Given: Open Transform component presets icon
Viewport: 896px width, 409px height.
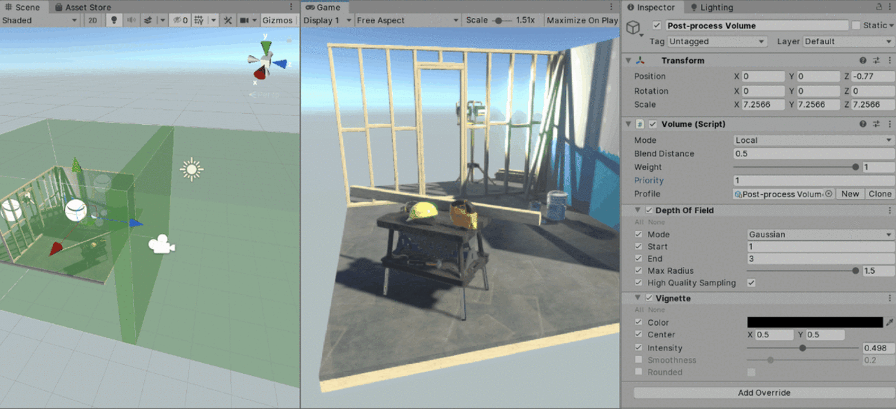Looking at the screenshot, I should click(877, 61).
